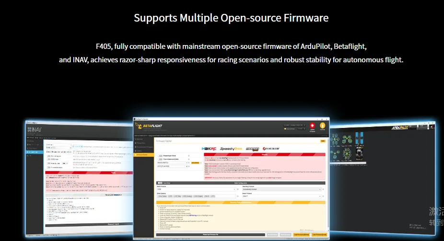
Task: Toggle the third switch in INAV flasher options
Action: point(48,163)
